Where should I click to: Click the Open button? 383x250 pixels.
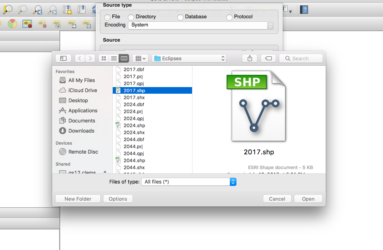[x=308, y=199]
